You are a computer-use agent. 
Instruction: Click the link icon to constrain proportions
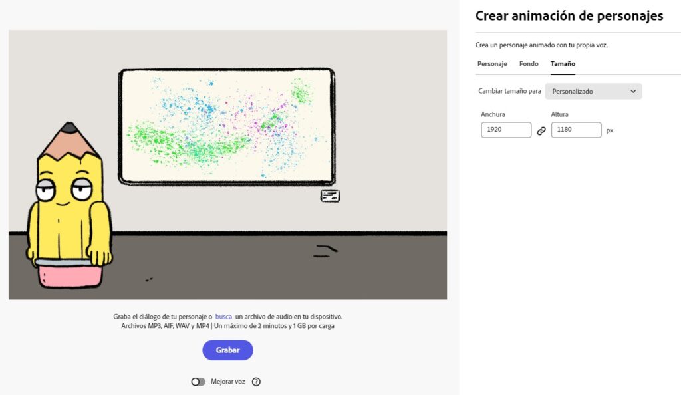pos(541,130)
